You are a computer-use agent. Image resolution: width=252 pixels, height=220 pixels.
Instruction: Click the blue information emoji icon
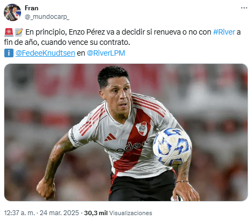(x=9, y=53)
